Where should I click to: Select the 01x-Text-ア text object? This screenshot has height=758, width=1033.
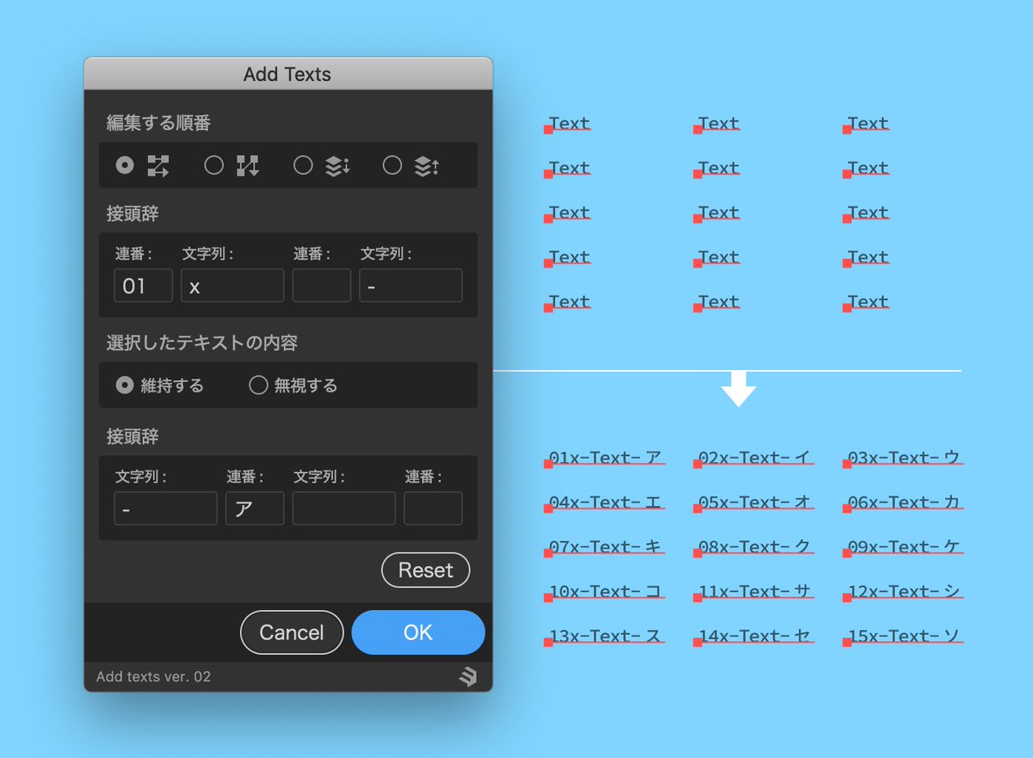604,457
